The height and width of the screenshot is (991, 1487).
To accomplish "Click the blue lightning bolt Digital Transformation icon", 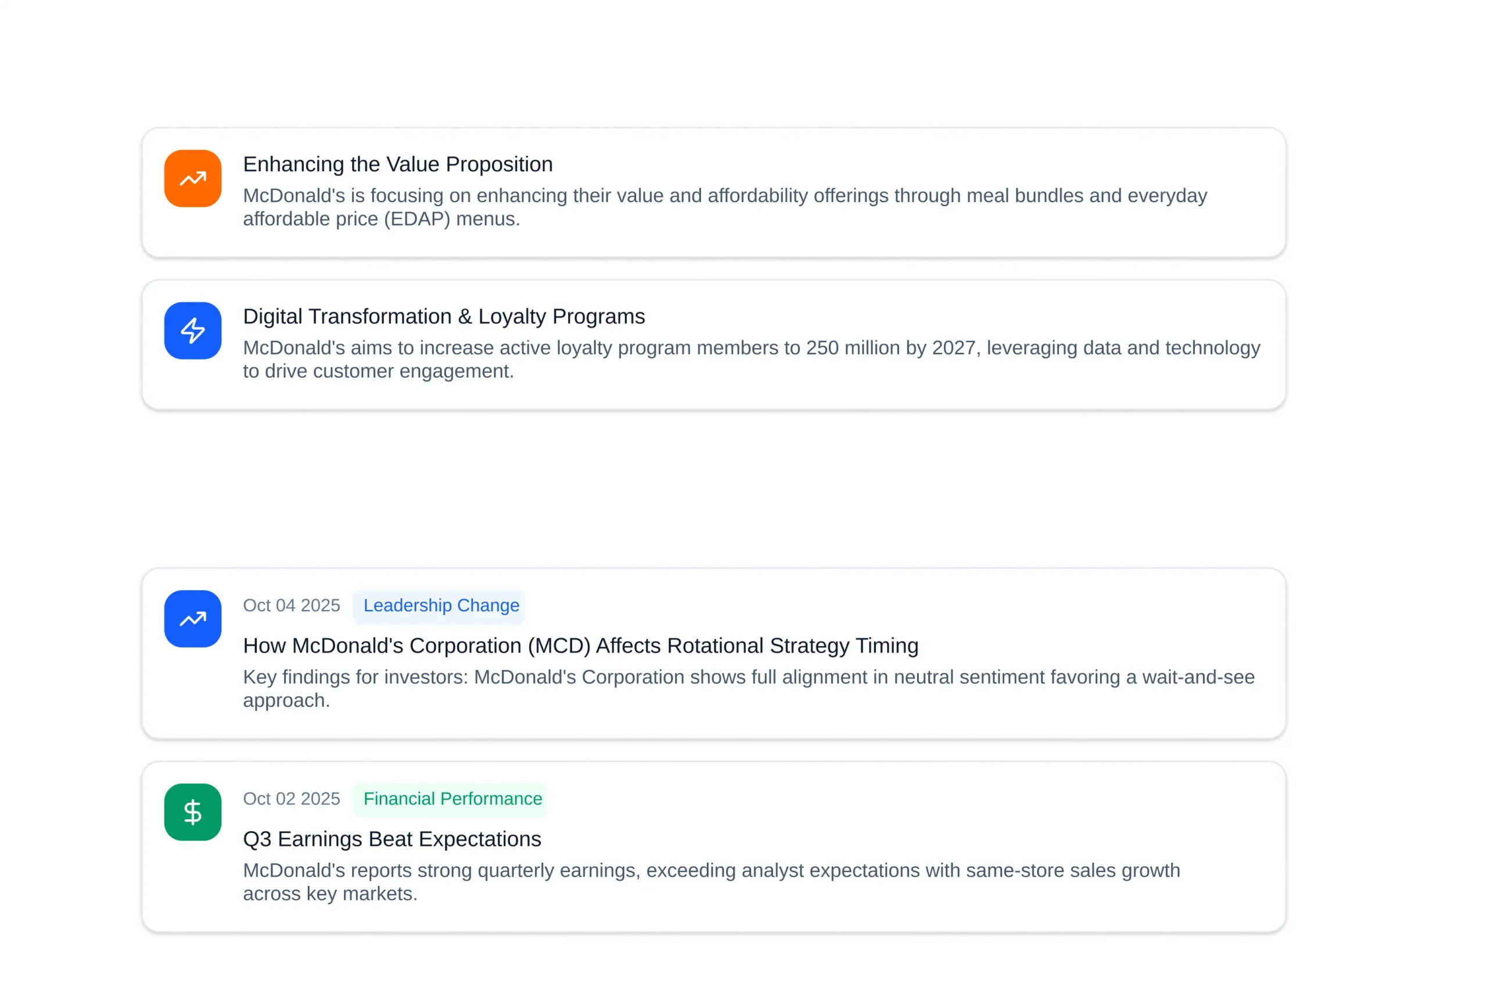I will click(193, 330).
